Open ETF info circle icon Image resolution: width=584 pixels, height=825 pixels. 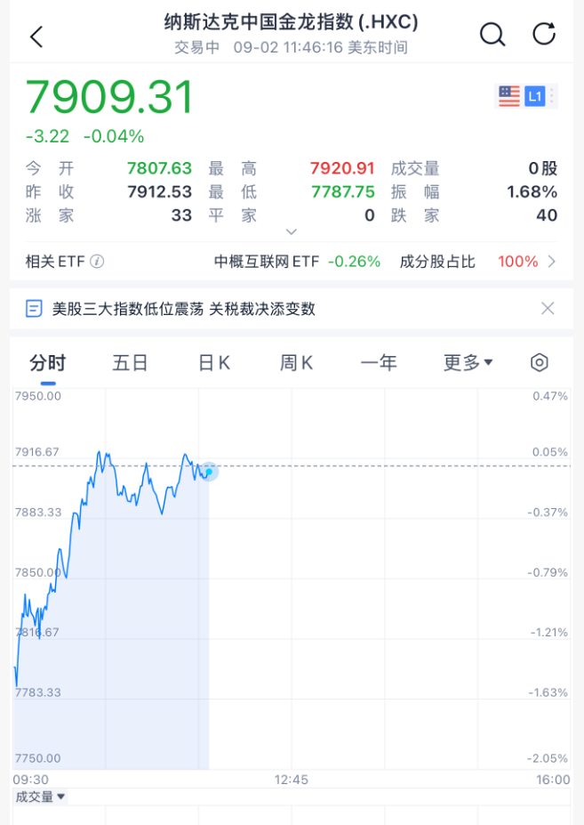[97, 261]
